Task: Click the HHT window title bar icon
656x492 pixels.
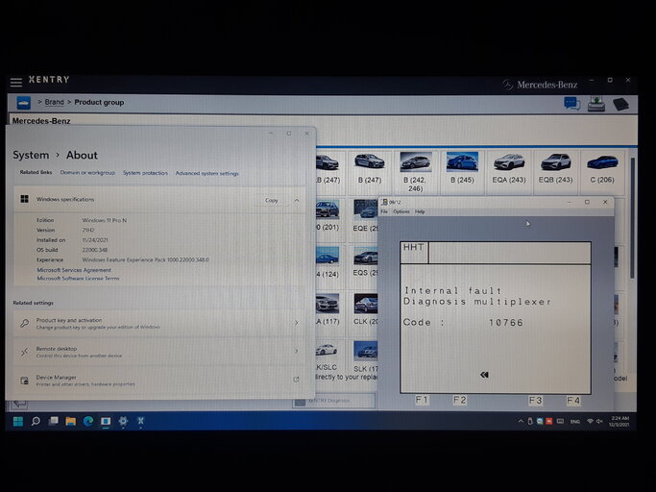Action: pyautogui.click(x=385, y=202)
